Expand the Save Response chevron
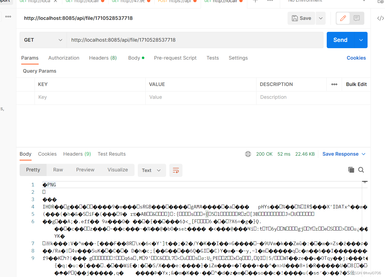Viewport: 385px width, 277px height. coord(363,154)
